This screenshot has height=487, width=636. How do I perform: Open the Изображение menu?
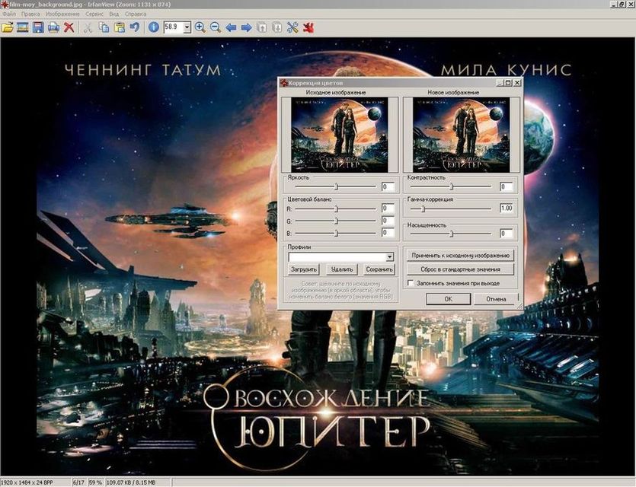62,14
